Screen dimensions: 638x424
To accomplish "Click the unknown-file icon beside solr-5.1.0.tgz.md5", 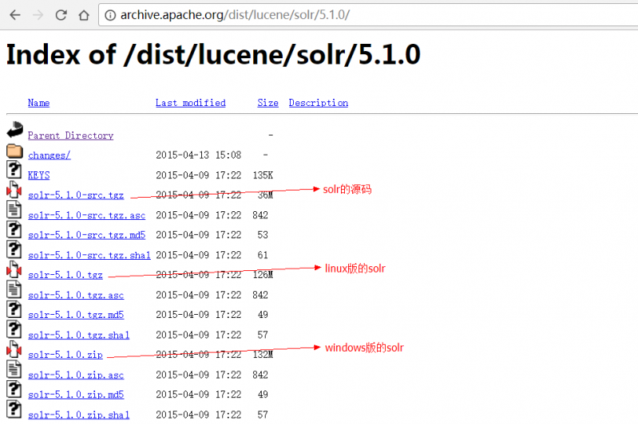I will coord(14,309).
